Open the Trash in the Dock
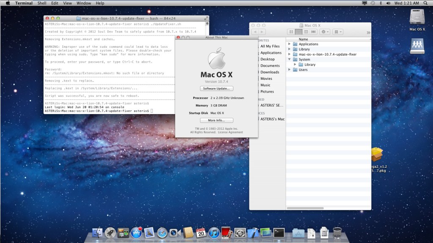 pos(337,233)
